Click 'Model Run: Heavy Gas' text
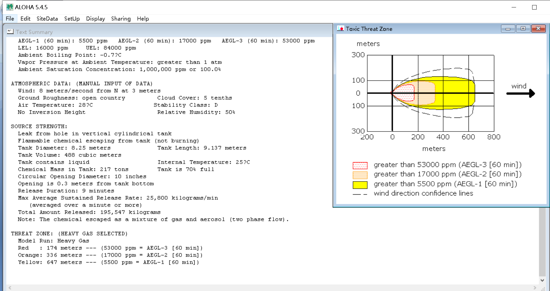The width and height of the screenshot is (550, 291). tap(54, 241)
